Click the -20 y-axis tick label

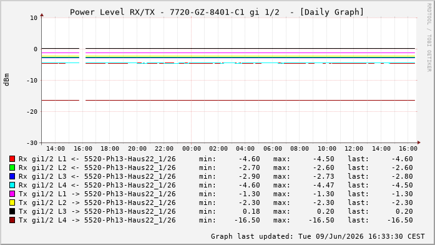click(x=32, y=112)
